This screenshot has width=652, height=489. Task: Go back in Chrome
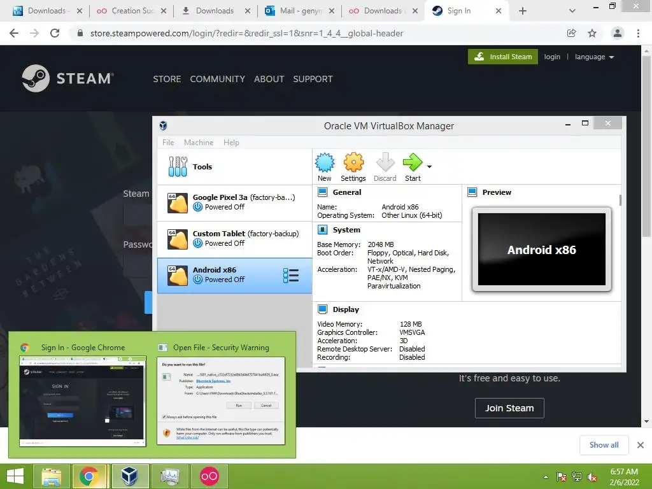coord(14,33)
